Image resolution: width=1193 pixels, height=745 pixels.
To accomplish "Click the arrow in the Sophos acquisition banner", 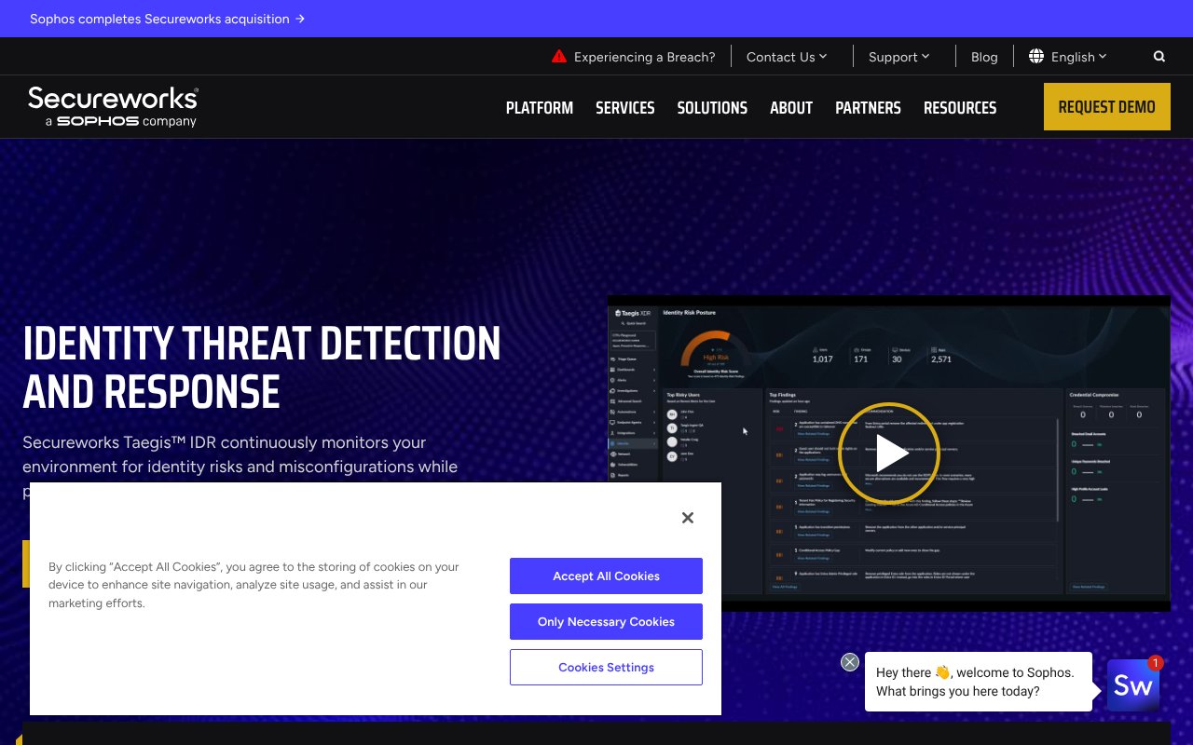I will [299, 19].
